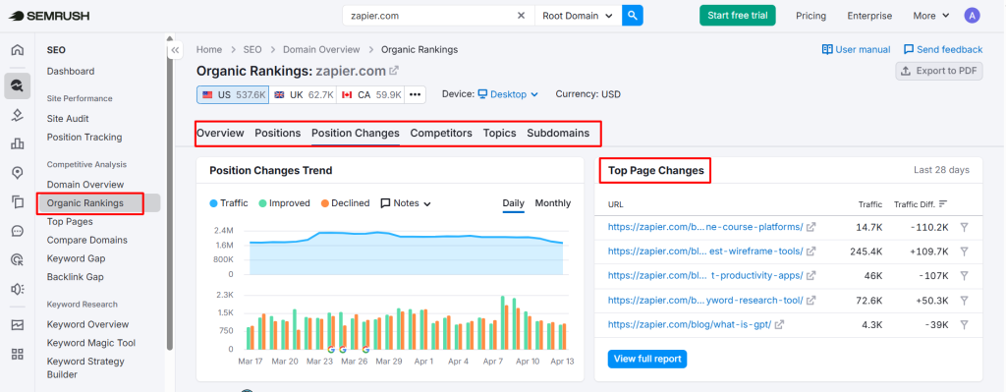This screenshot has height=392, width=1006.
Task: Open the line chart icon in left rail
Action: coord(18,324)
